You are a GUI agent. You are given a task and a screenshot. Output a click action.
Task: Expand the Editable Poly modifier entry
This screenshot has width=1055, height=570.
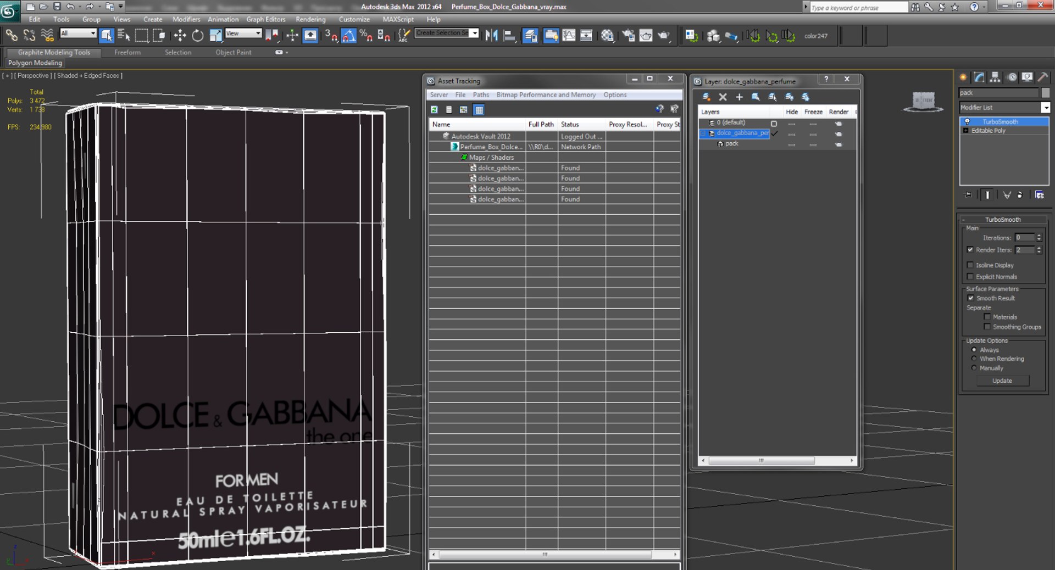966,131
